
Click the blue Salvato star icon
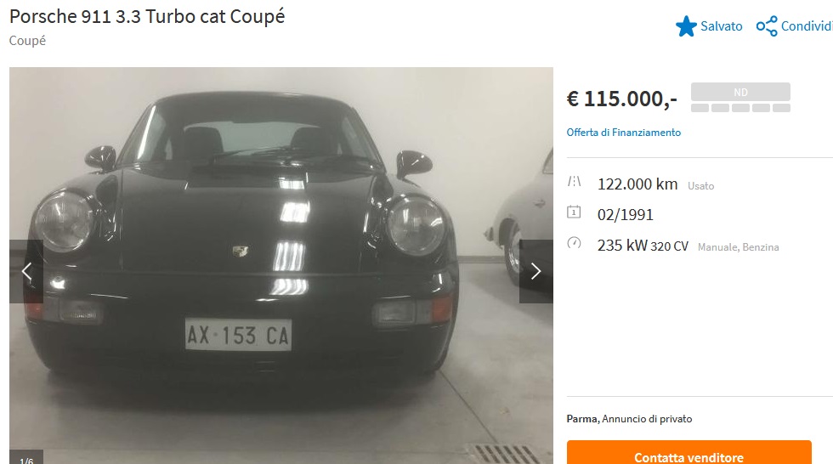[686, 26]
